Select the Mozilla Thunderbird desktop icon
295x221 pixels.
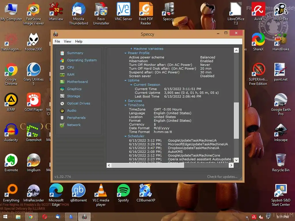pos(78,14)
